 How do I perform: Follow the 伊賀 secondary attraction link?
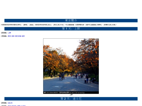coord(16,36)
